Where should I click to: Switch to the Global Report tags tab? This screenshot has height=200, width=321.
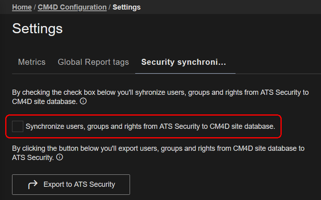pyautogui.click(x=93, y=62)
